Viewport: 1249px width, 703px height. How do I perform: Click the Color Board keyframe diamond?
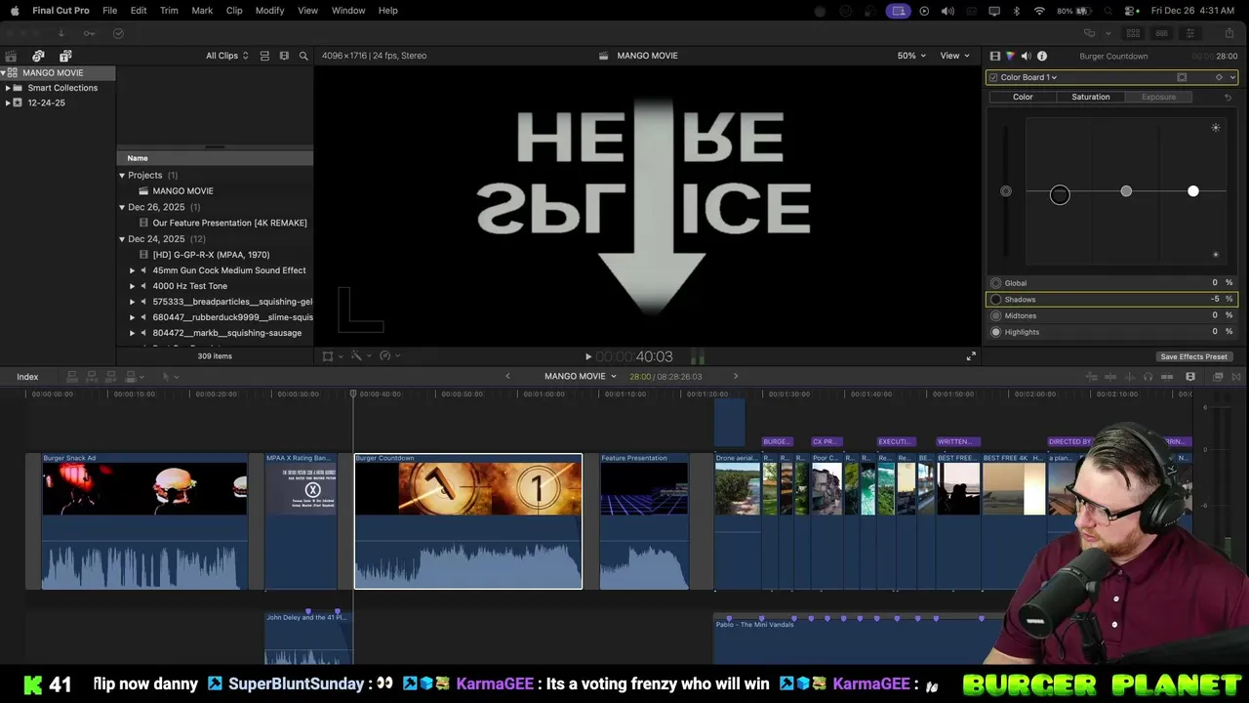pos(1219,77)
